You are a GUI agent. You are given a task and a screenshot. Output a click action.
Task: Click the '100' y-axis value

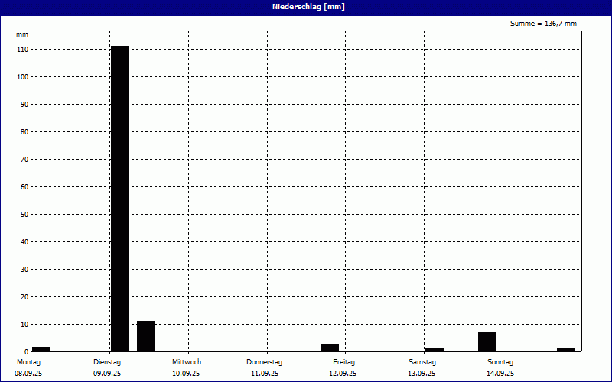tap(23, 77)
